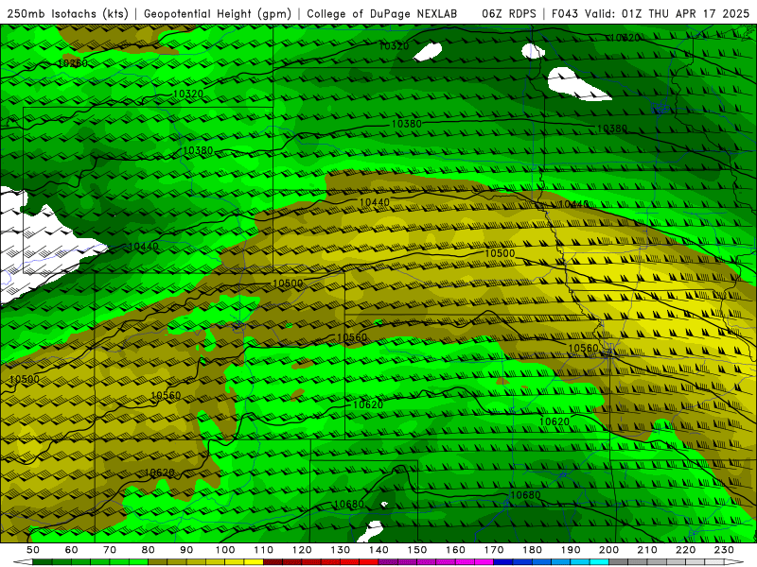
Task: Click the 100 knots label on the color scale
Action: coord(225,550)
